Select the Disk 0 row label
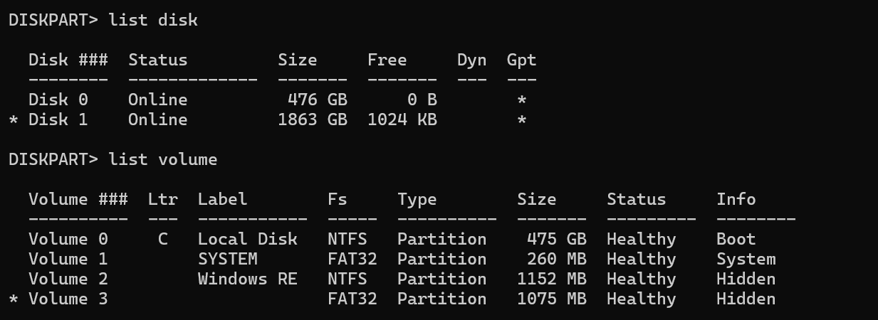 [58, 100]
